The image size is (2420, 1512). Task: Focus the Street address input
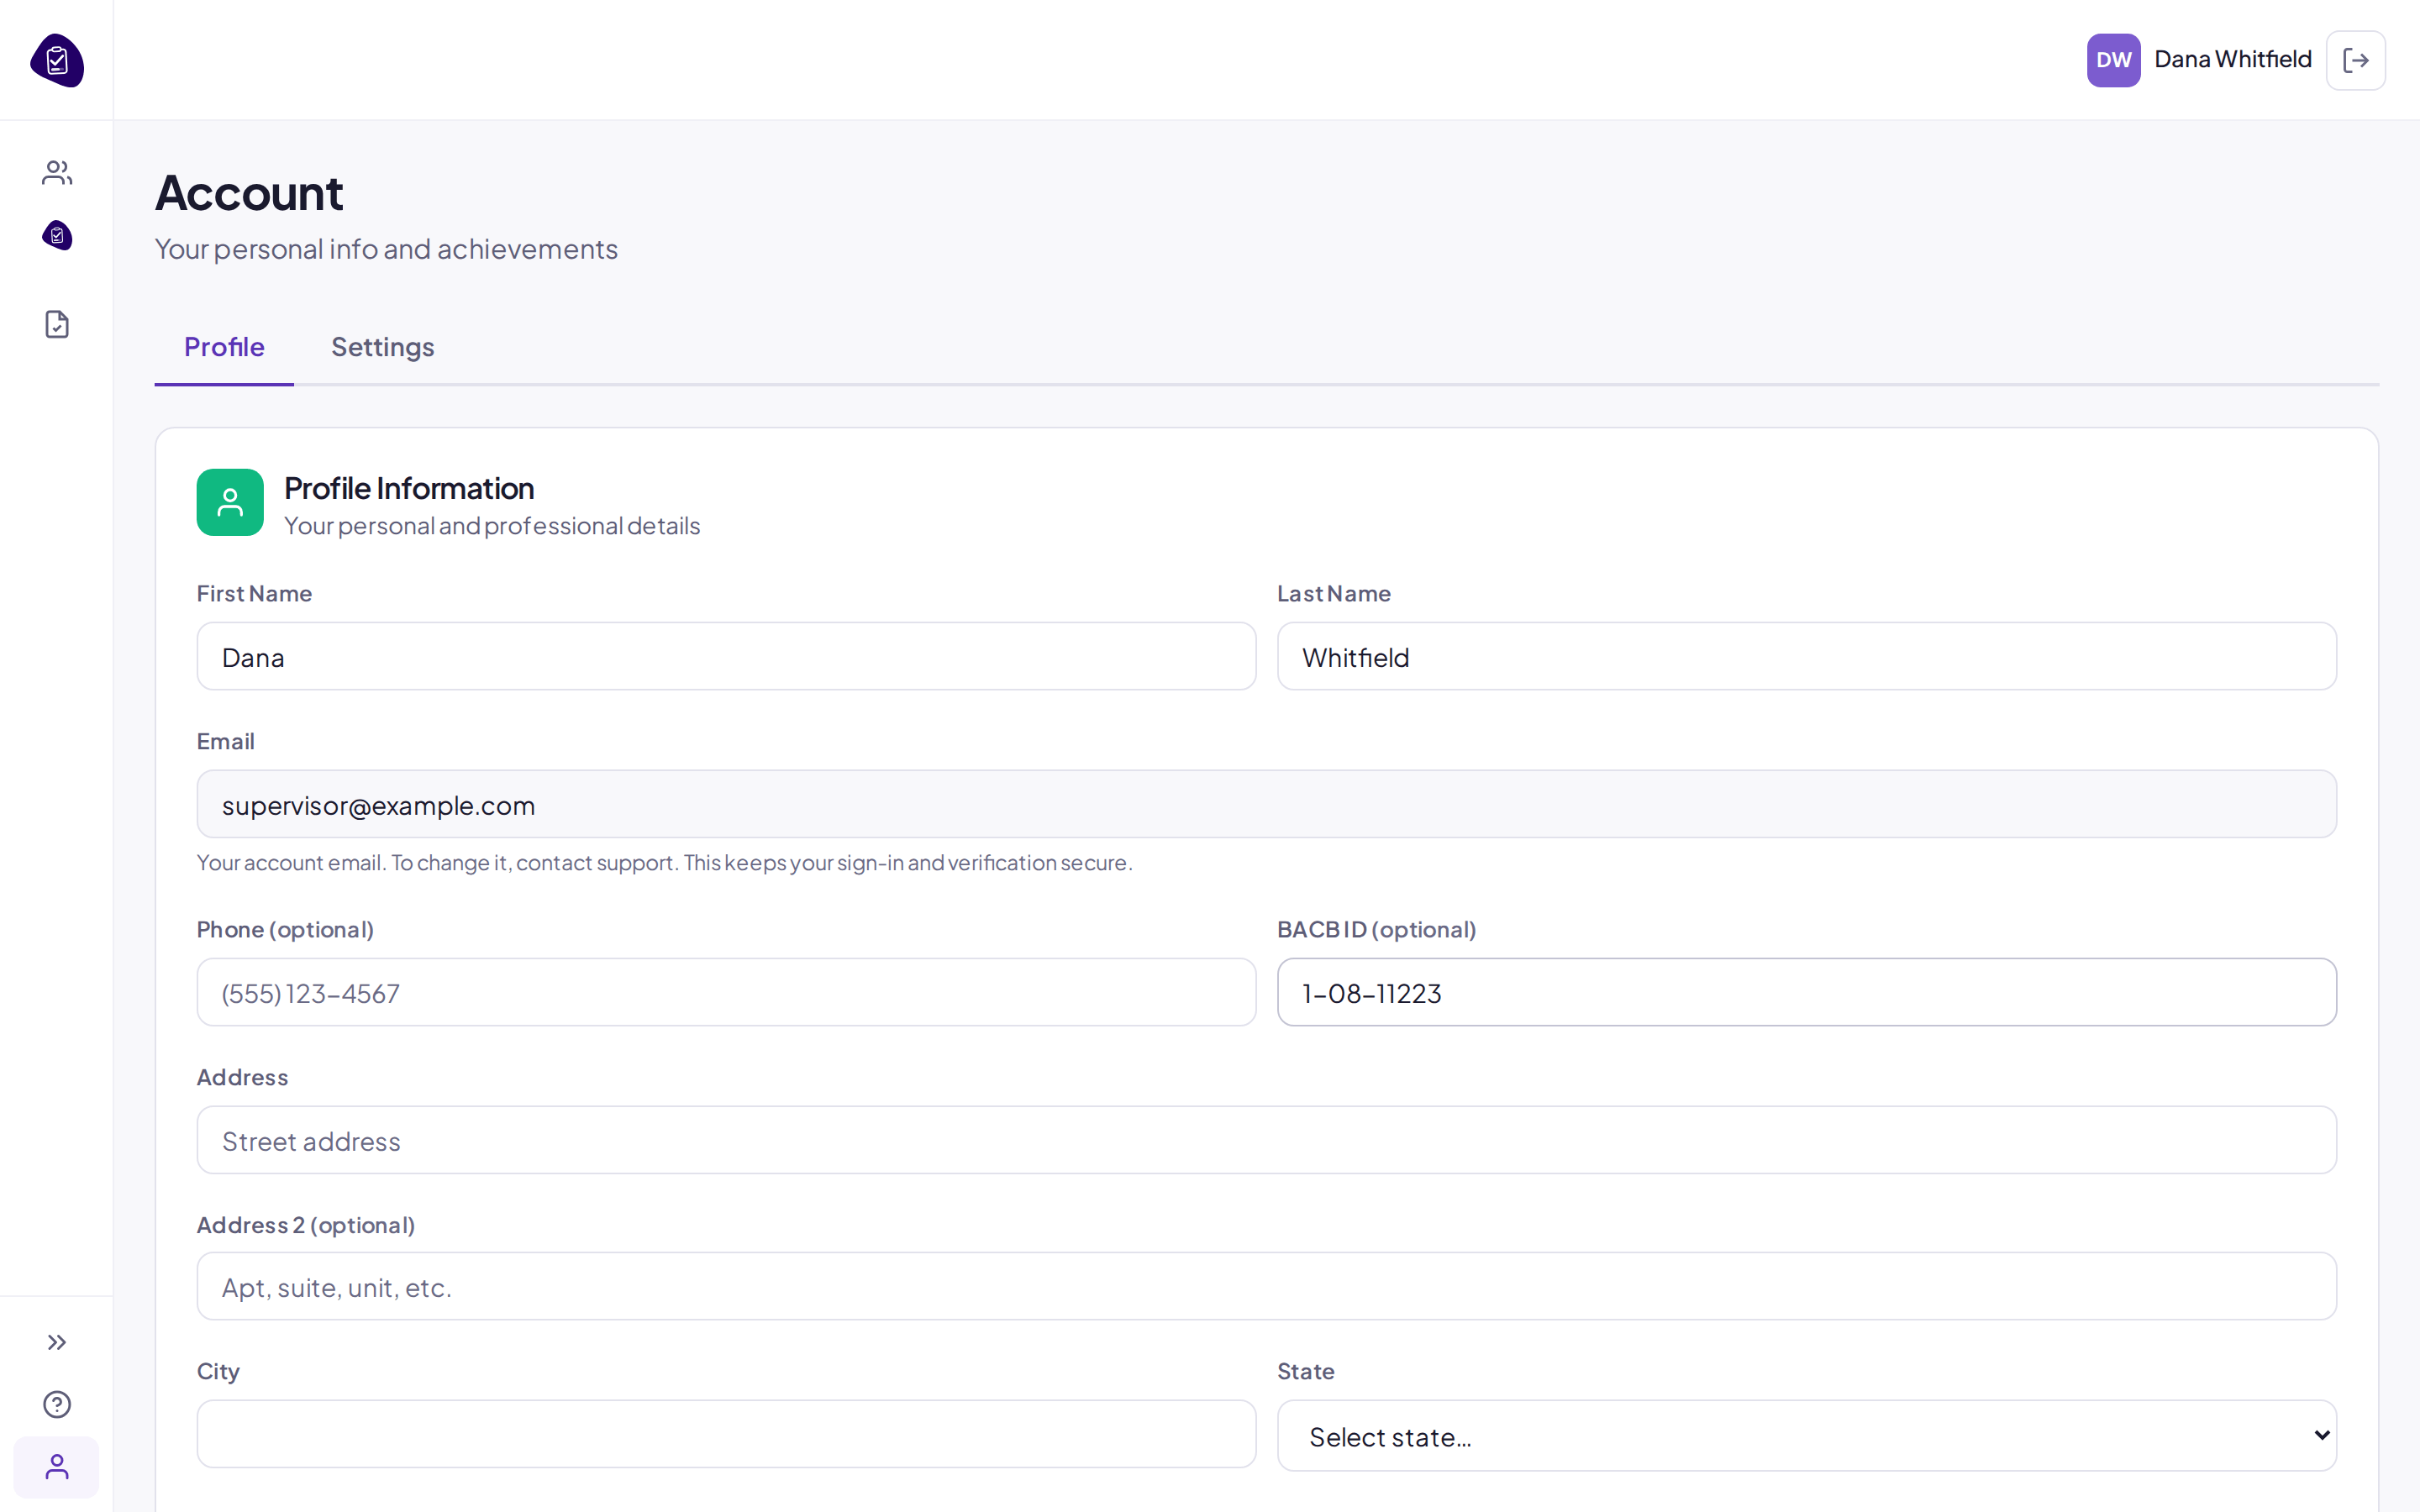(1266, 1140)
